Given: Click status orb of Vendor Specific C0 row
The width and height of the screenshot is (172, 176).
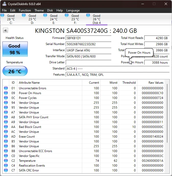Looking at the screenshot, I should (x=6, y=156).
